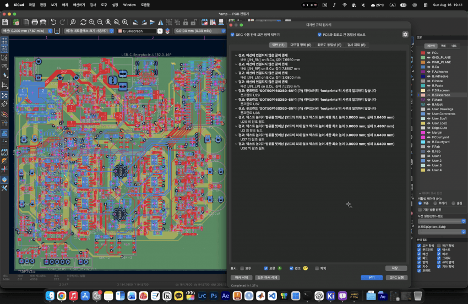Select the '숨김' inactive layer radio
This screenshot has width=468, height=304.
(x=453, y=203)
